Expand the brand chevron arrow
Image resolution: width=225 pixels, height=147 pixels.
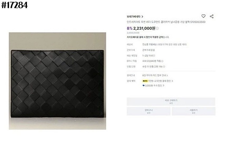coord(142,17)
